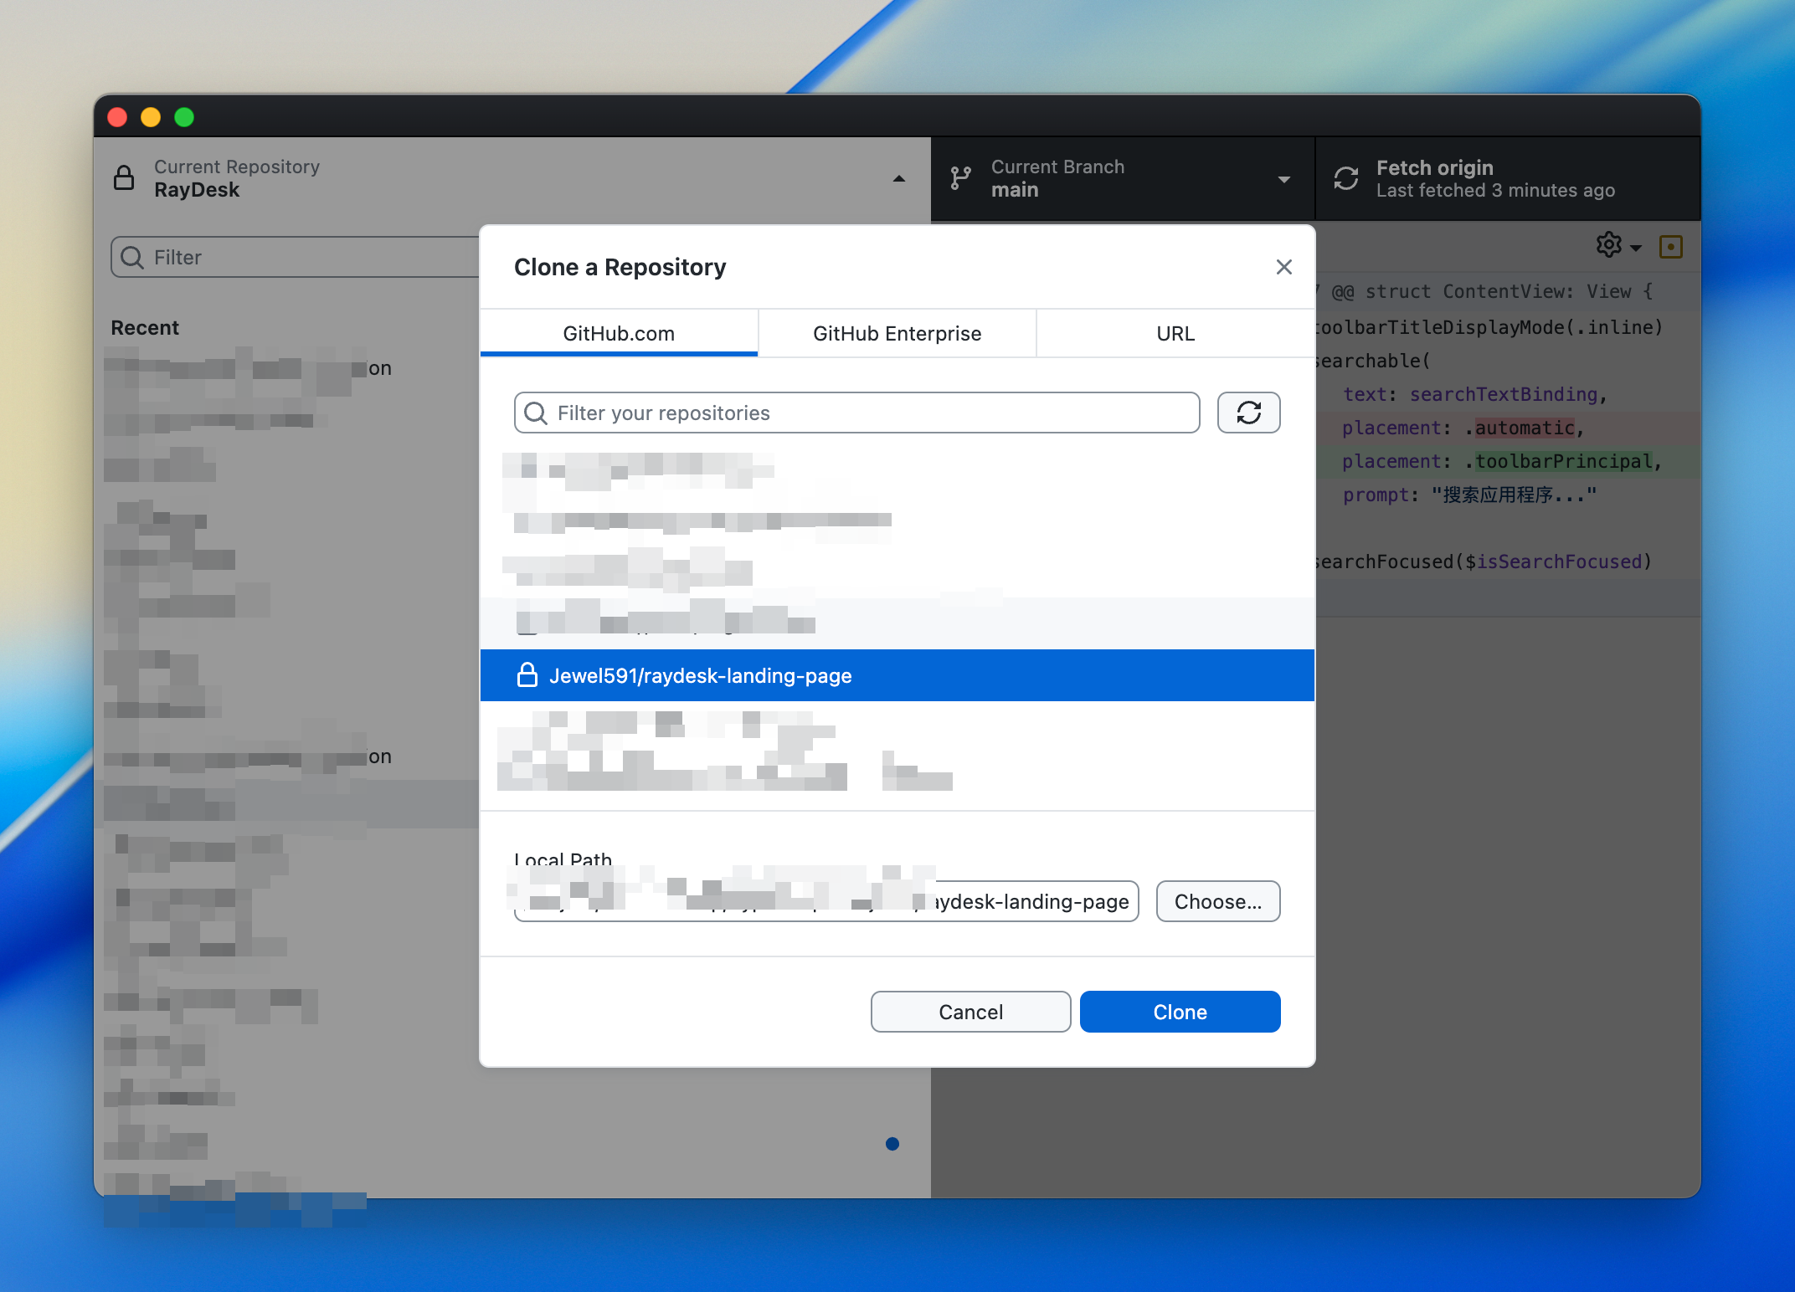
Task: Click the orange expand diff icon
Action: click(x=1670, y=247)
